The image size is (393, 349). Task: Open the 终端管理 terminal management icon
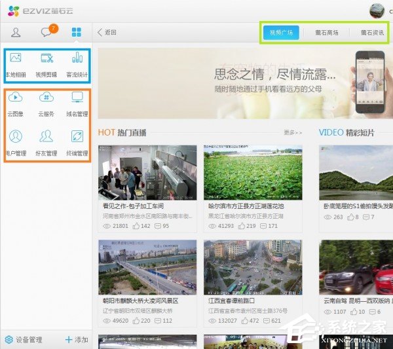click(77, 143)
